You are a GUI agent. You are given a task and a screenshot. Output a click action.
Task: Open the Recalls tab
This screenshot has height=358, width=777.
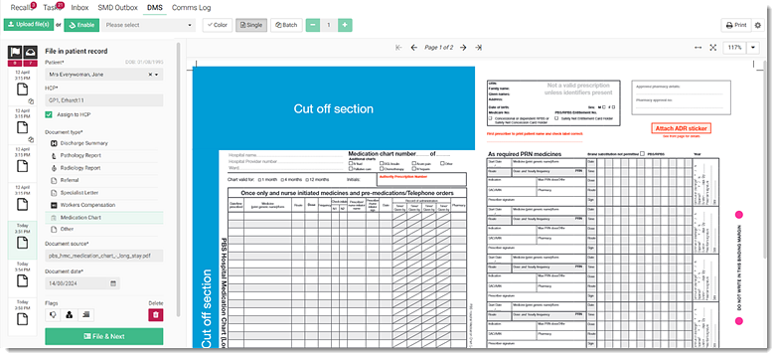click(x=21, y=7)
